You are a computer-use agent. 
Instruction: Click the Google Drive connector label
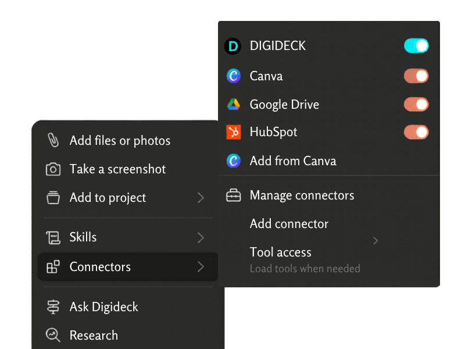pos(284,105)
